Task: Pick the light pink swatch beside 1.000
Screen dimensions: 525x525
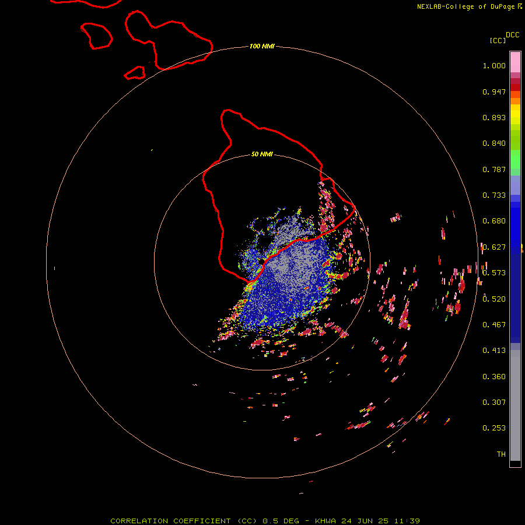Action: click(515, 62)
